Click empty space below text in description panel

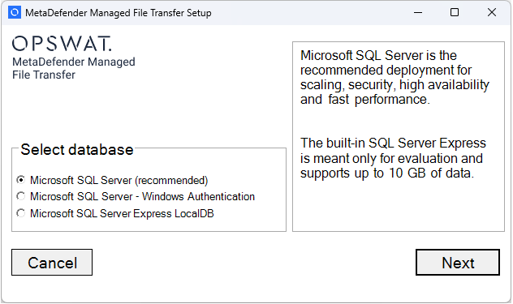click(399, 206)
